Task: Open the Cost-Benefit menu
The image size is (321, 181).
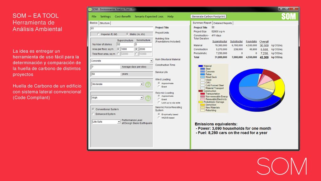Action: (x=123, y=17)
